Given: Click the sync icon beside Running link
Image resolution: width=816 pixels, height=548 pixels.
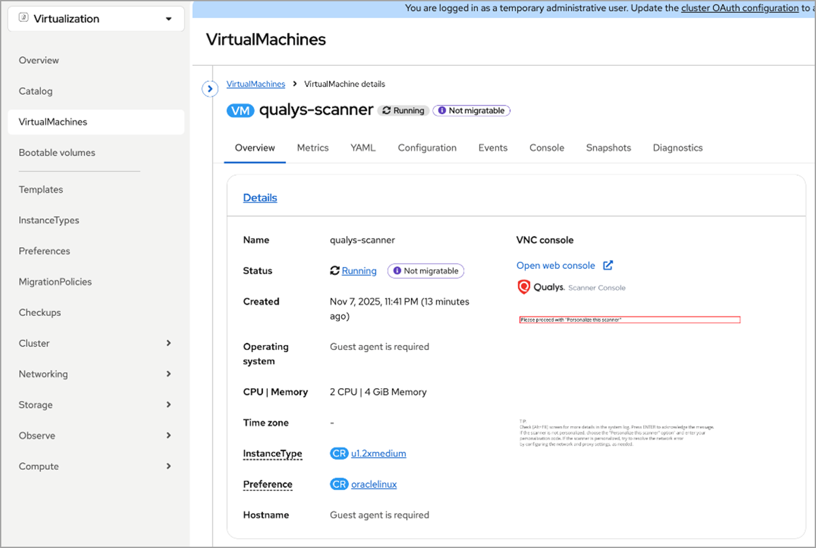Looking at the screenshot, I should pos(335,271).
